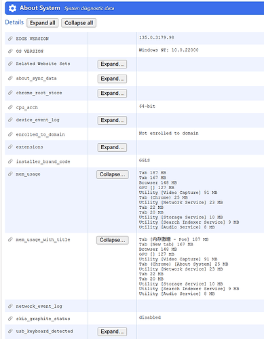This screenshot has height=339, width=264.
Task: Click the OS VERSION label
Action: pyautogui.click(x=30, y=51)
